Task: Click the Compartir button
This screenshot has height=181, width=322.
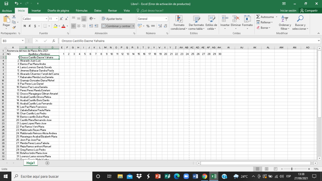Action: pyautogui.click(x=309, y=11)
